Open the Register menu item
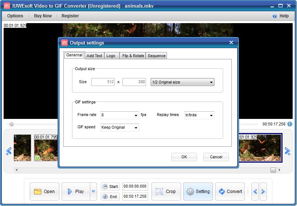 pos(70,16)
